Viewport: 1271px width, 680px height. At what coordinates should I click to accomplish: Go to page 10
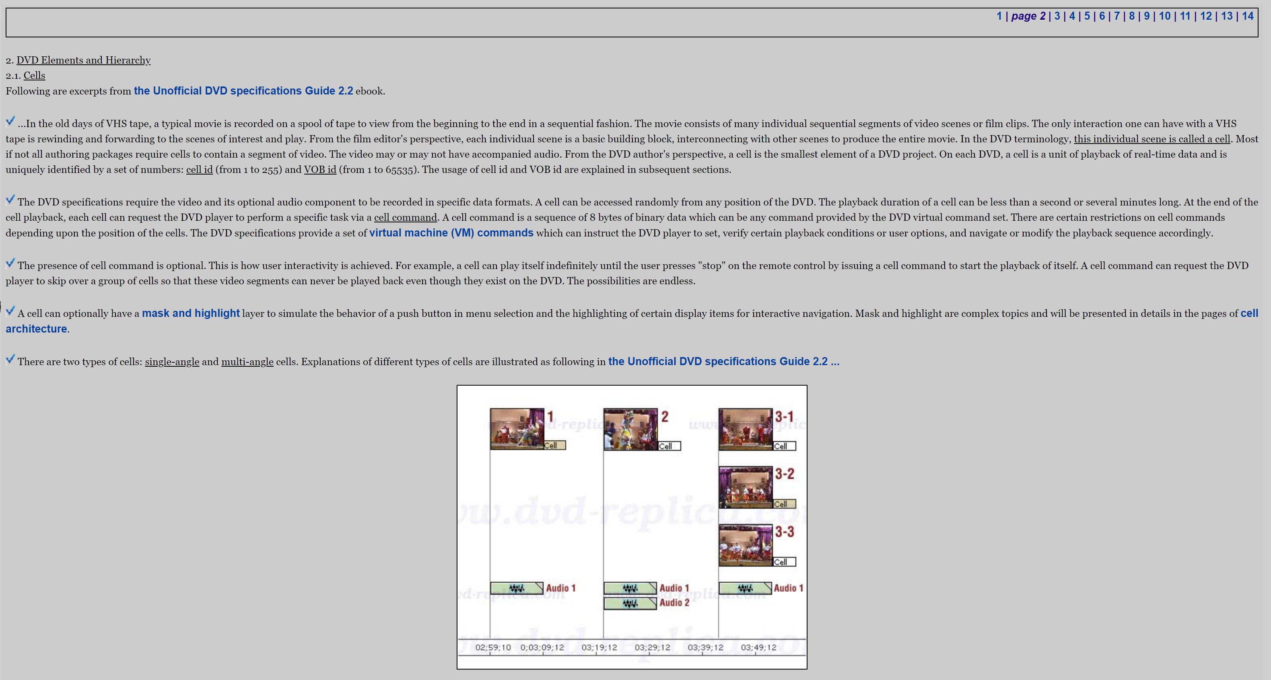pyautogui.click(x=1164, y=16)
